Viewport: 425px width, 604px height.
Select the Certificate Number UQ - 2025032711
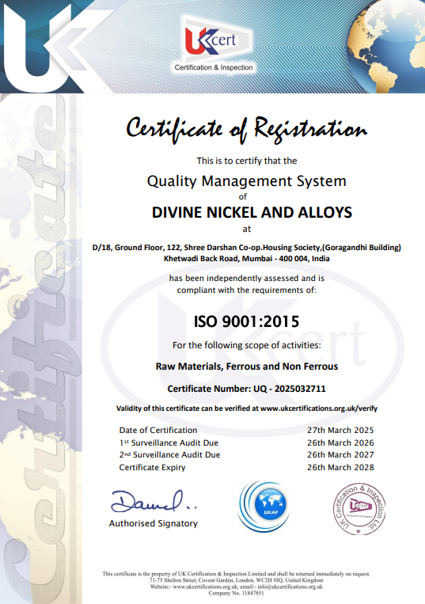click(x=246, y=389)
